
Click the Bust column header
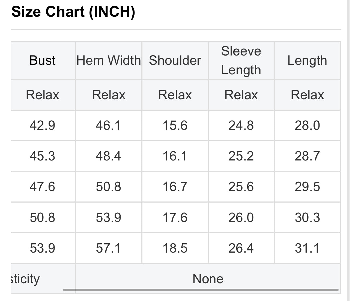click(42, 60)
